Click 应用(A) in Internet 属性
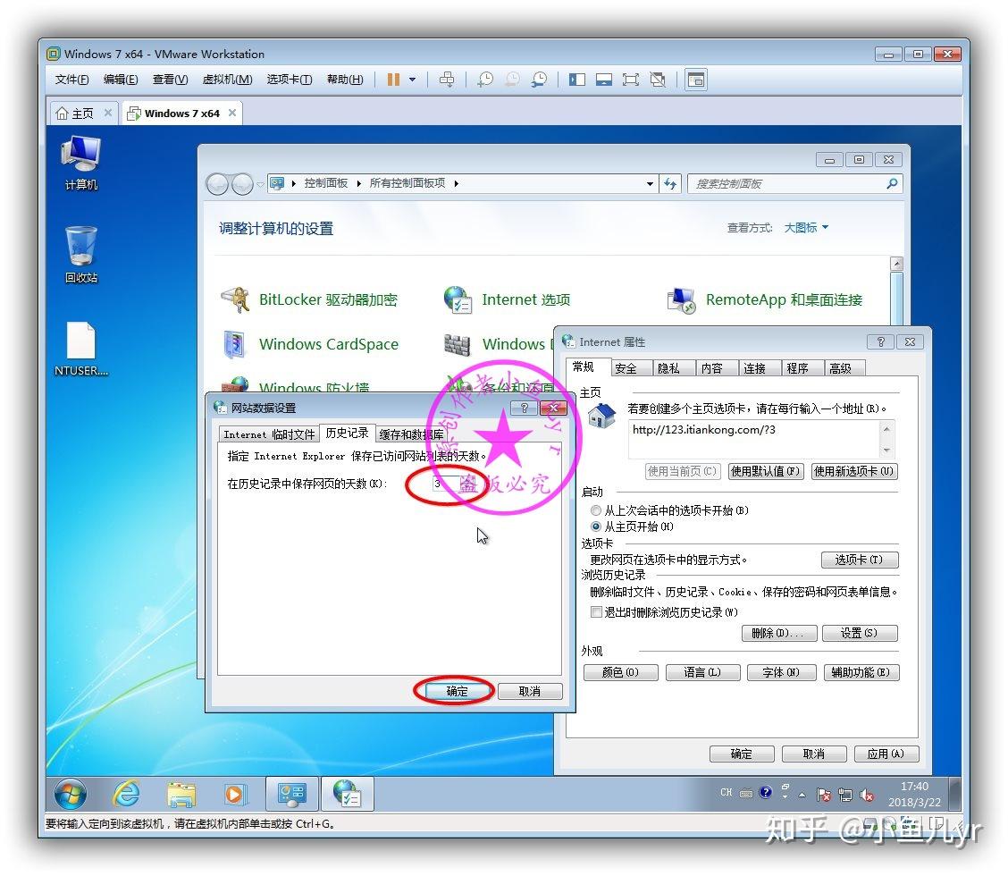Screen dimensions: 1008x876 [x=886, y=754]
